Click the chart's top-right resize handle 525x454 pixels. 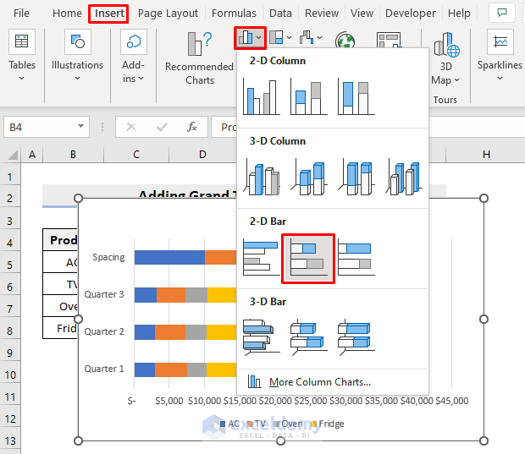(484, 198)
